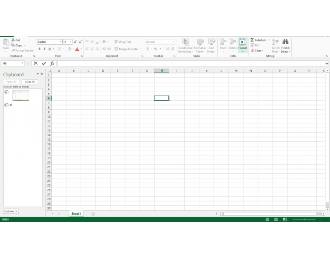Screen dimensions: 330x259
Task: Click the Orientation text angle icon
Action: pyautogui.click(x=104, y=42)
